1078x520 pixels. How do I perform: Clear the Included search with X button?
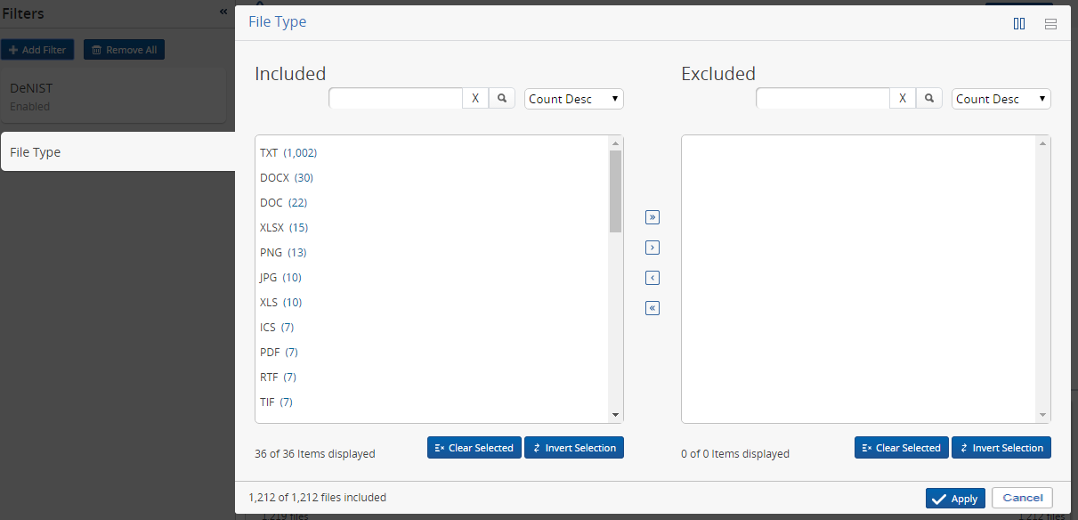tap(475, 98)
